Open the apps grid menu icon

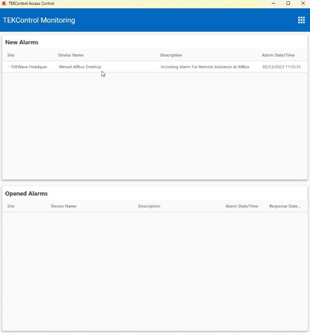pyautogui.click(x=301, y=20)
